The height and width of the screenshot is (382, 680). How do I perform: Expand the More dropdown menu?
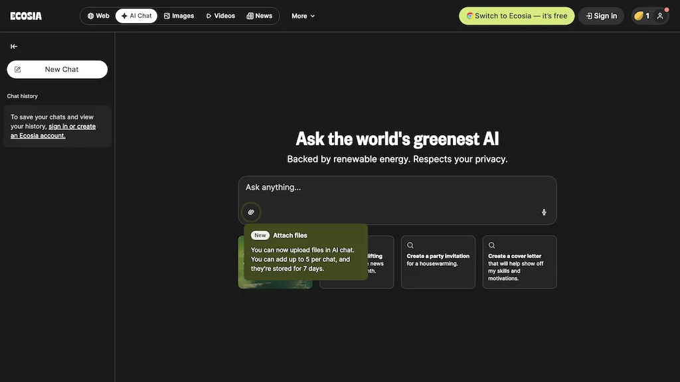[x=303, y=16]
